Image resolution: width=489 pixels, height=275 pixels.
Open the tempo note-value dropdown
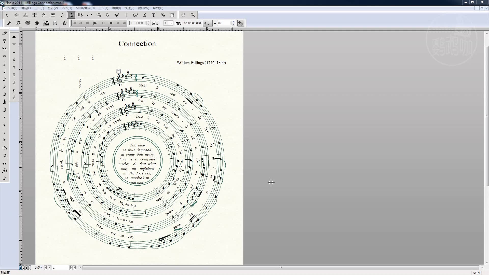[207, 23]
